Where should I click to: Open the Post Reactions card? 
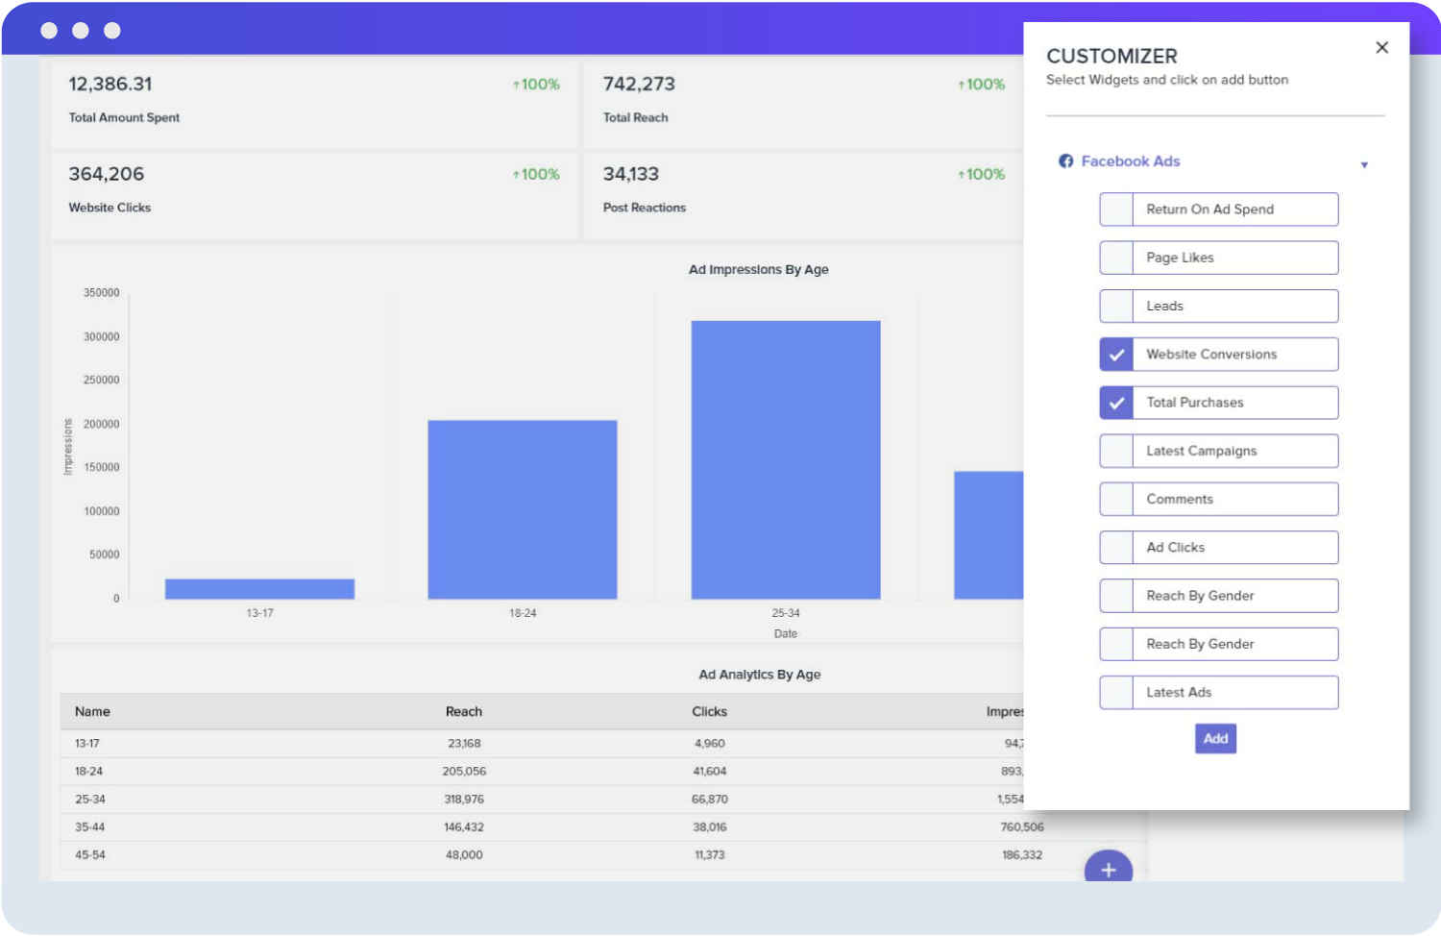(x=804, y=196)
